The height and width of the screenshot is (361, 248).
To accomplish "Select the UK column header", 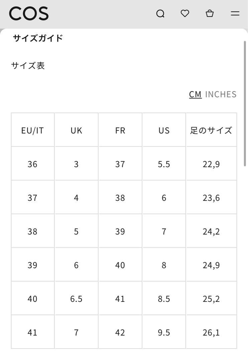I will [76, 130].
